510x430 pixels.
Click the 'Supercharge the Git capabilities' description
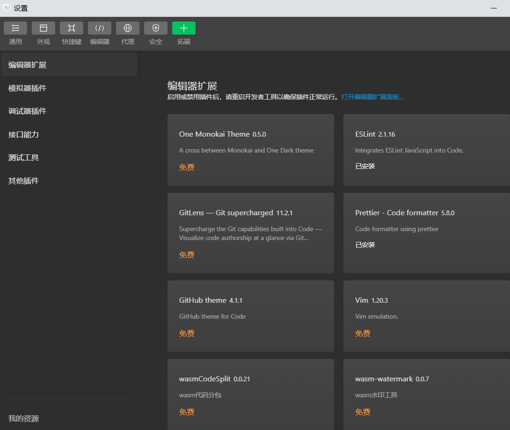[250, 233]
